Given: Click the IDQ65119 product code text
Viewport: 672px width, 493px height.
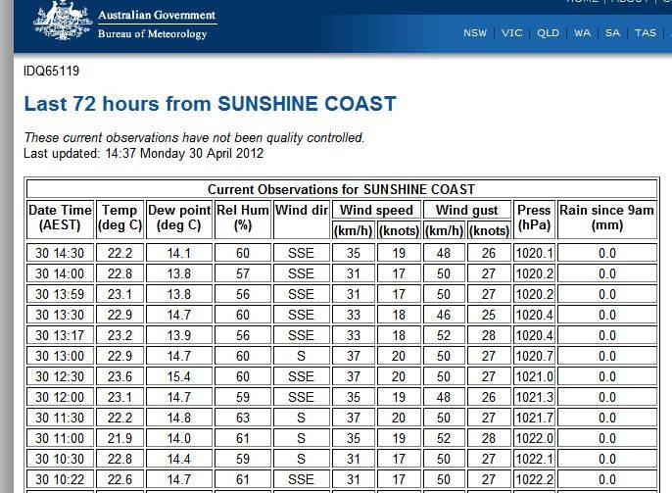Looking at the screenshot, I should (x=52, y=72).
